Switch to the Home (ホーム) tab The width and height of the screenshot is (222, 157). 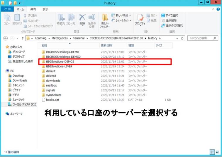21,9
